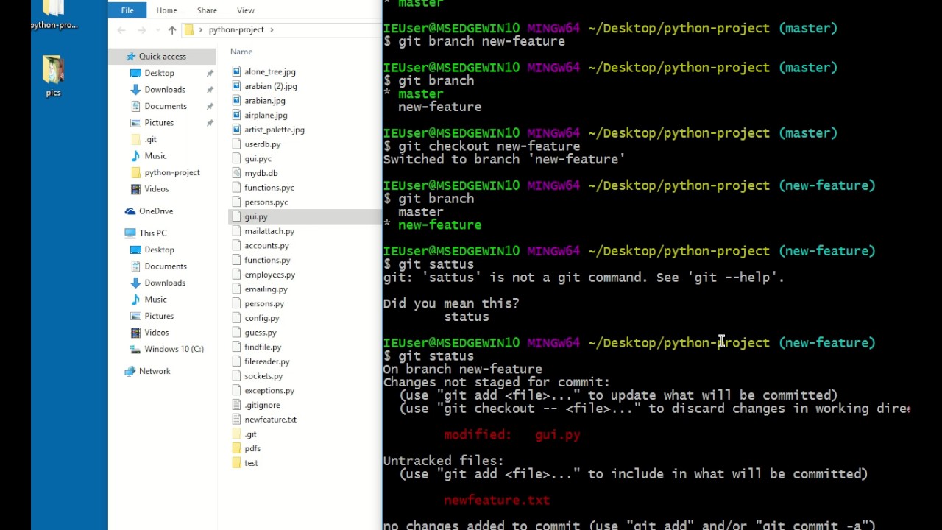Click the .gitignore file icon
This screenshot has height=530, width=942.
pyautogui.click(x=236, y=405)
